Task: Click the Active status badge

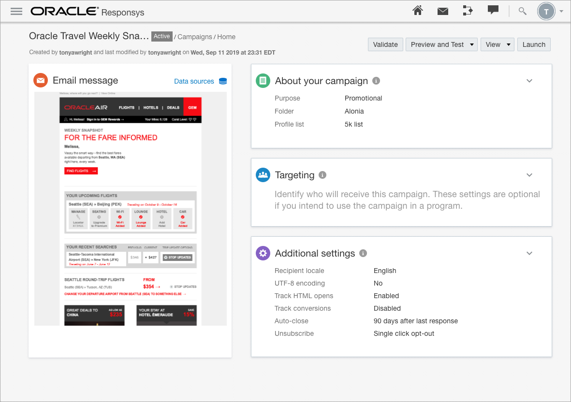Action: click(x=161, y=36)
